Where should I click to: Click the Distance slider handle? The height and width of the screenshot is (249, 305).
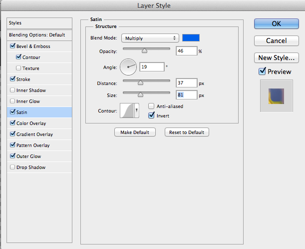[x=140, y=83]
